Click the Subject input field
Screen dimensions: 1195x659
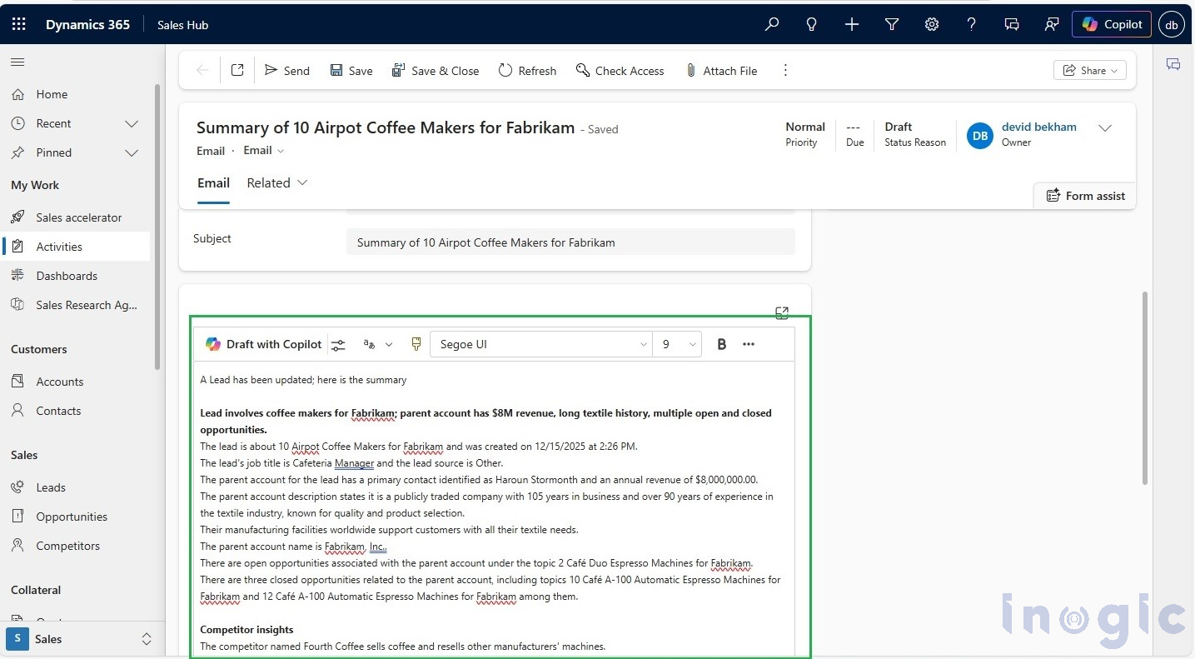(x=570, y=242)
